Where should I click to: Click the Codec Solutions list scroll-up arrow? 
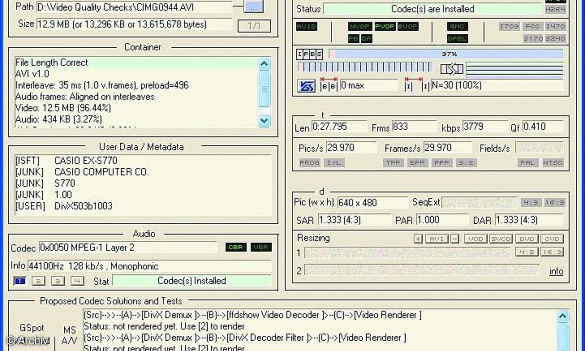click(563, 316)
